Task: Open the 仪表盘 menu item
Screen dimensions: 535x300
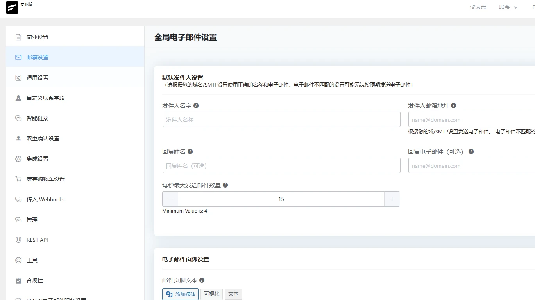Action: [478, 7]
